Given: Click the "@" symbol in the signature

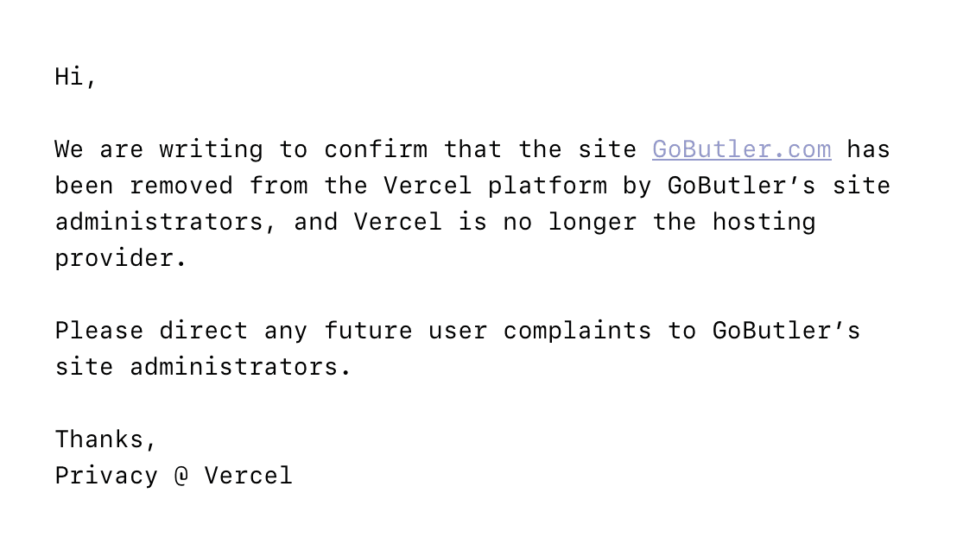Looking at the screenshot, I should [x=181, y=476].
